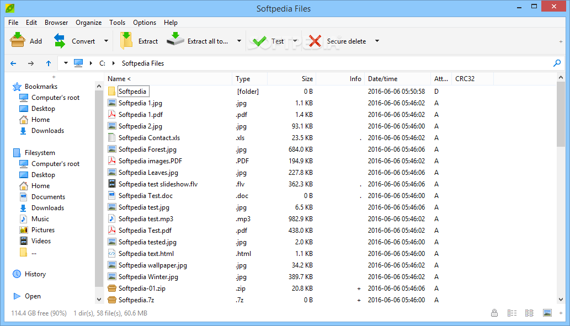Click the Extract icon
The image size is (570, 326).
(x=126, y=41)
